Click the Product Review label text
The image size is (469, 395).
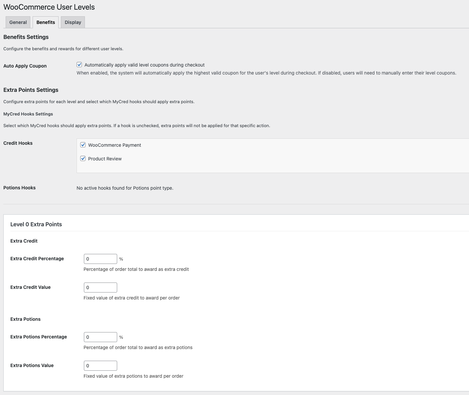[105, 159]
